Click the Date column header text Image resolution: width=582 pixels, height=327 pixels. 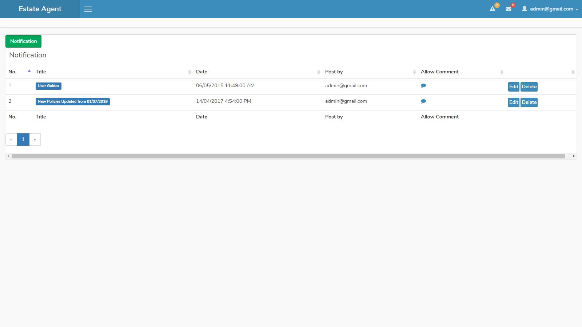[x=202, y=72]
